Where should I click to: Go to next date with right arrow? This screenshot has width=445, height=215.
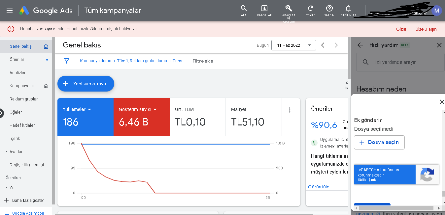[336, 45]
